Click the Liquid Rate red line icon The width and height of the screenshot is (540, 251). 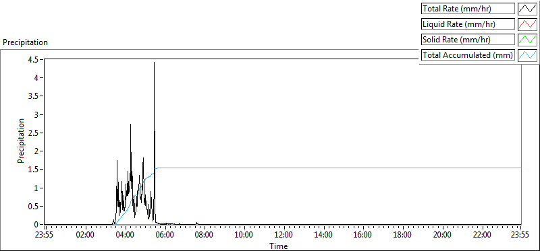coord(528,24)
